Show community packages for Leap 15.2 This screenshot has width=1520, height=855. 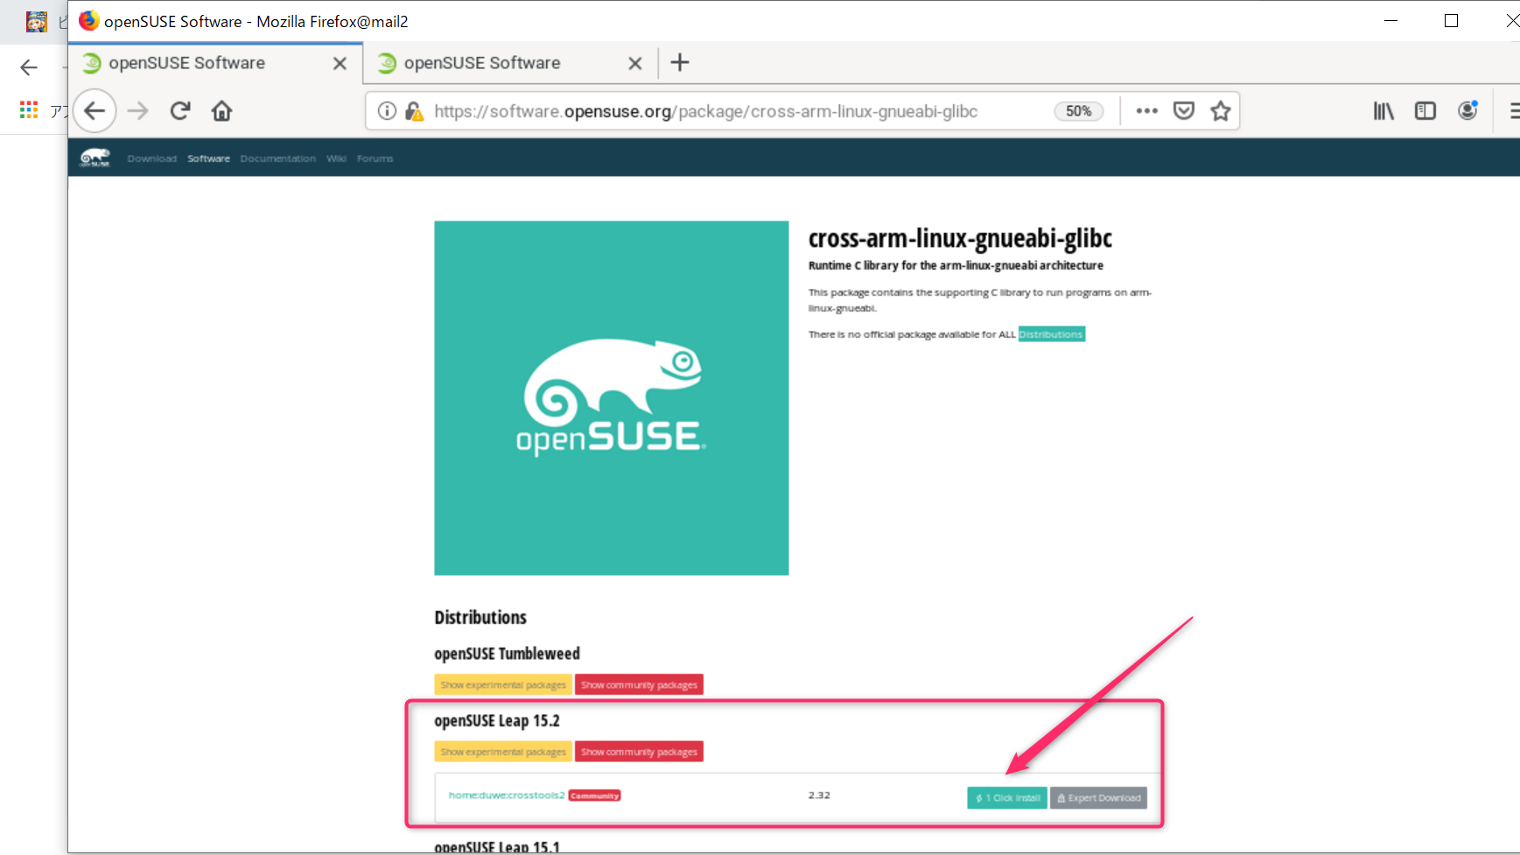click(x=639, y=752)
